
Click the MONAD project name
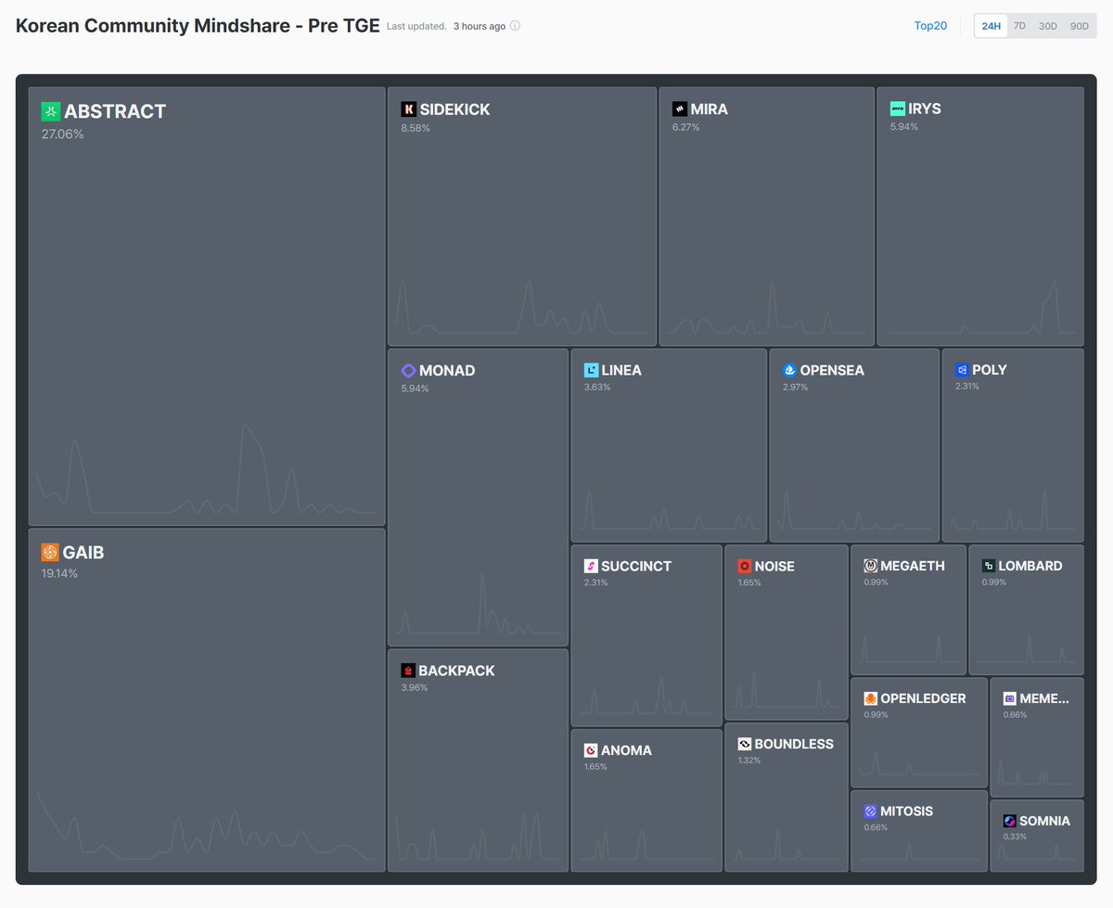click(x=447, y=371)
